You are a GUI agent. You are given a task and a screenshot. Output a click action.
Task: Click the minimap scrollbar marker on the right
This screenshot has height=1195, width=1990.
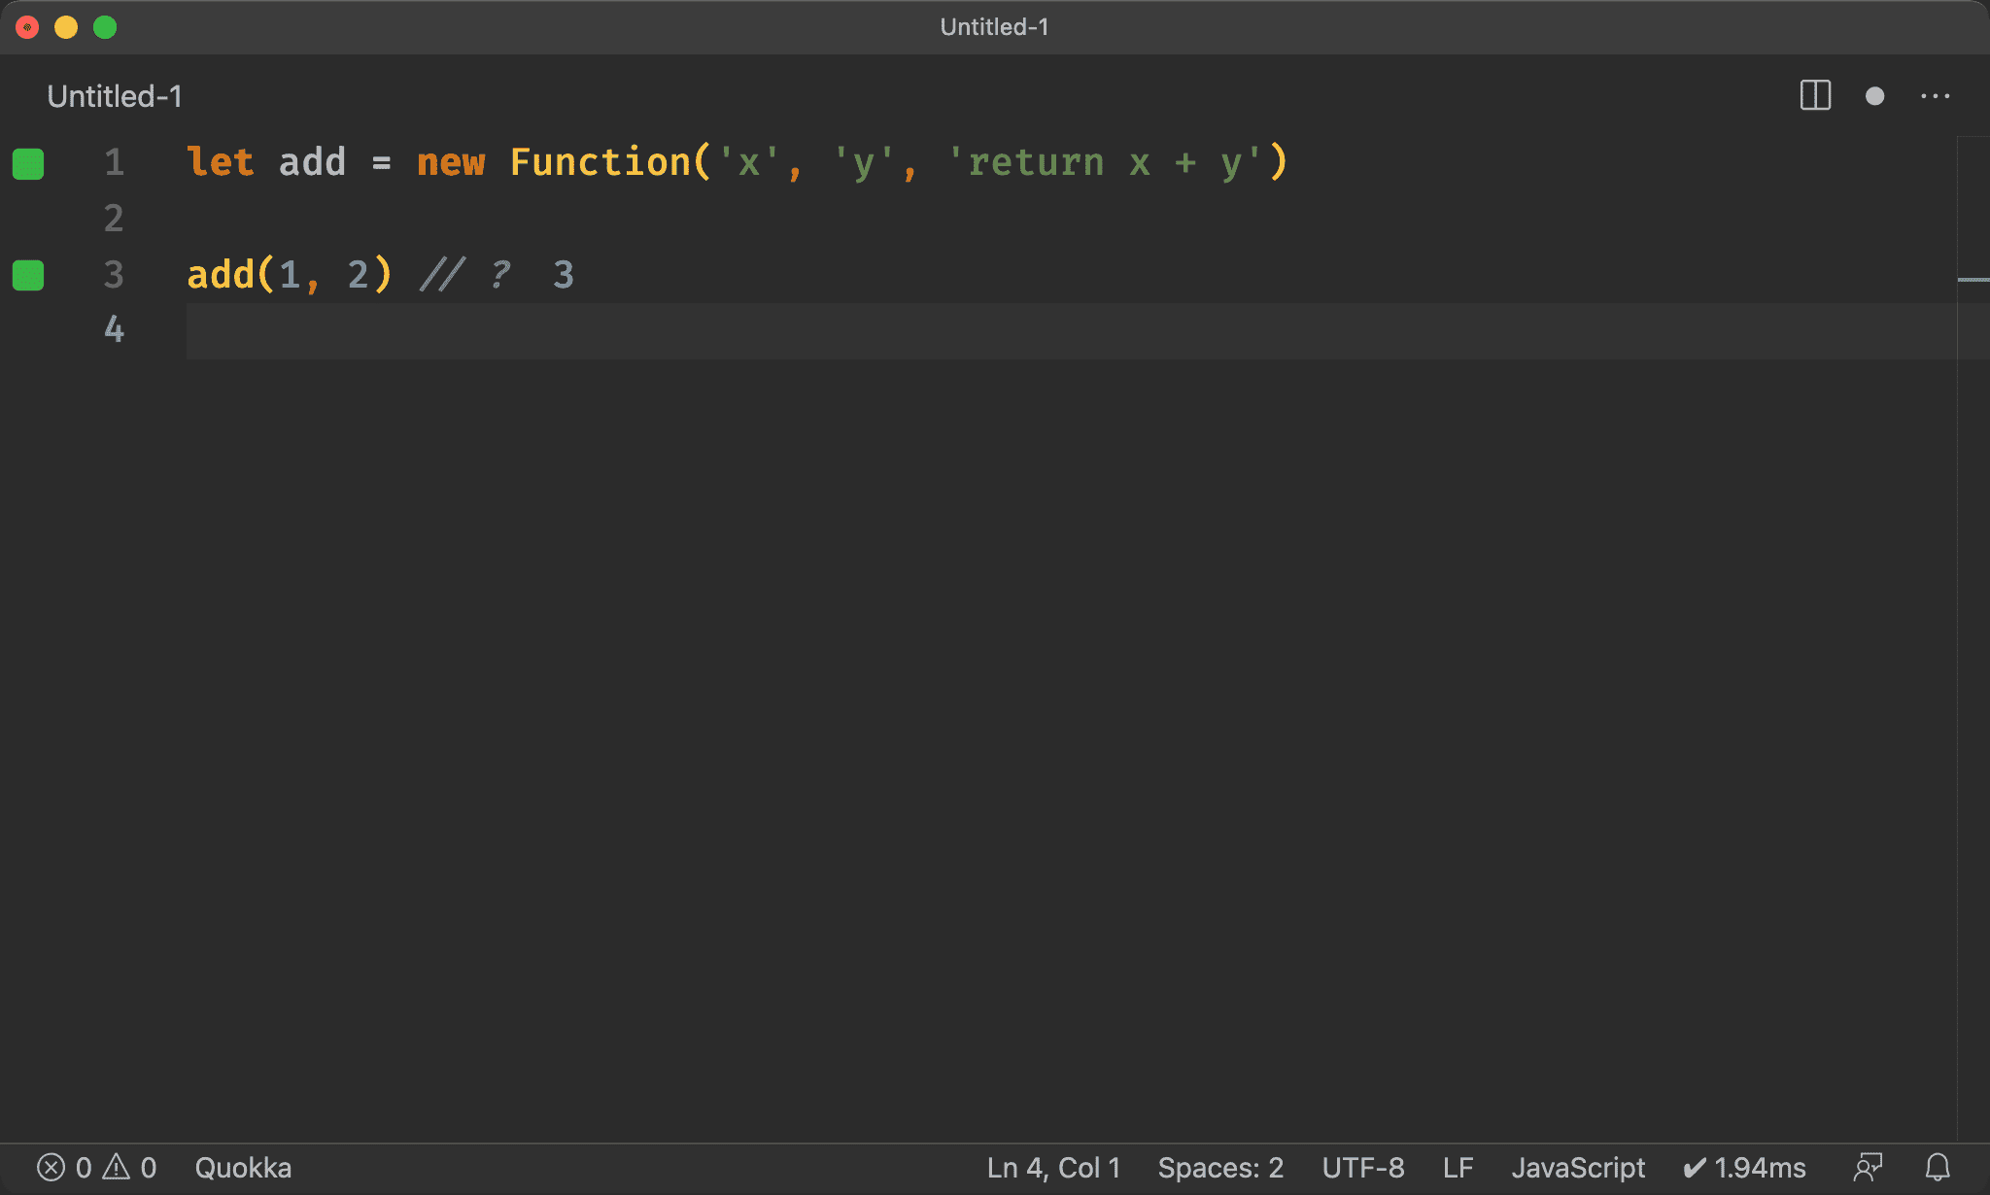click(x=1973, y=280)
